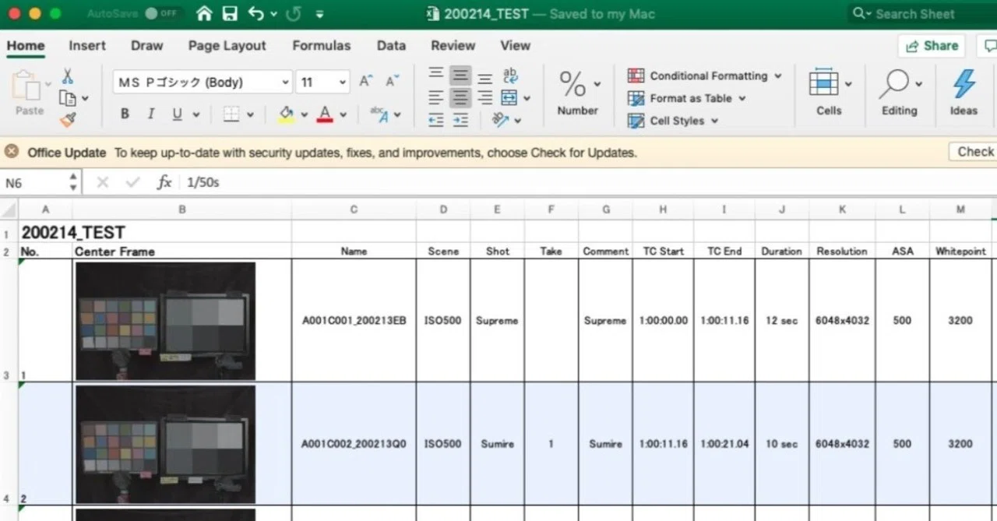Align text to the top
The width and height of the screenshot is (997, 521).
tap(436, 73)
